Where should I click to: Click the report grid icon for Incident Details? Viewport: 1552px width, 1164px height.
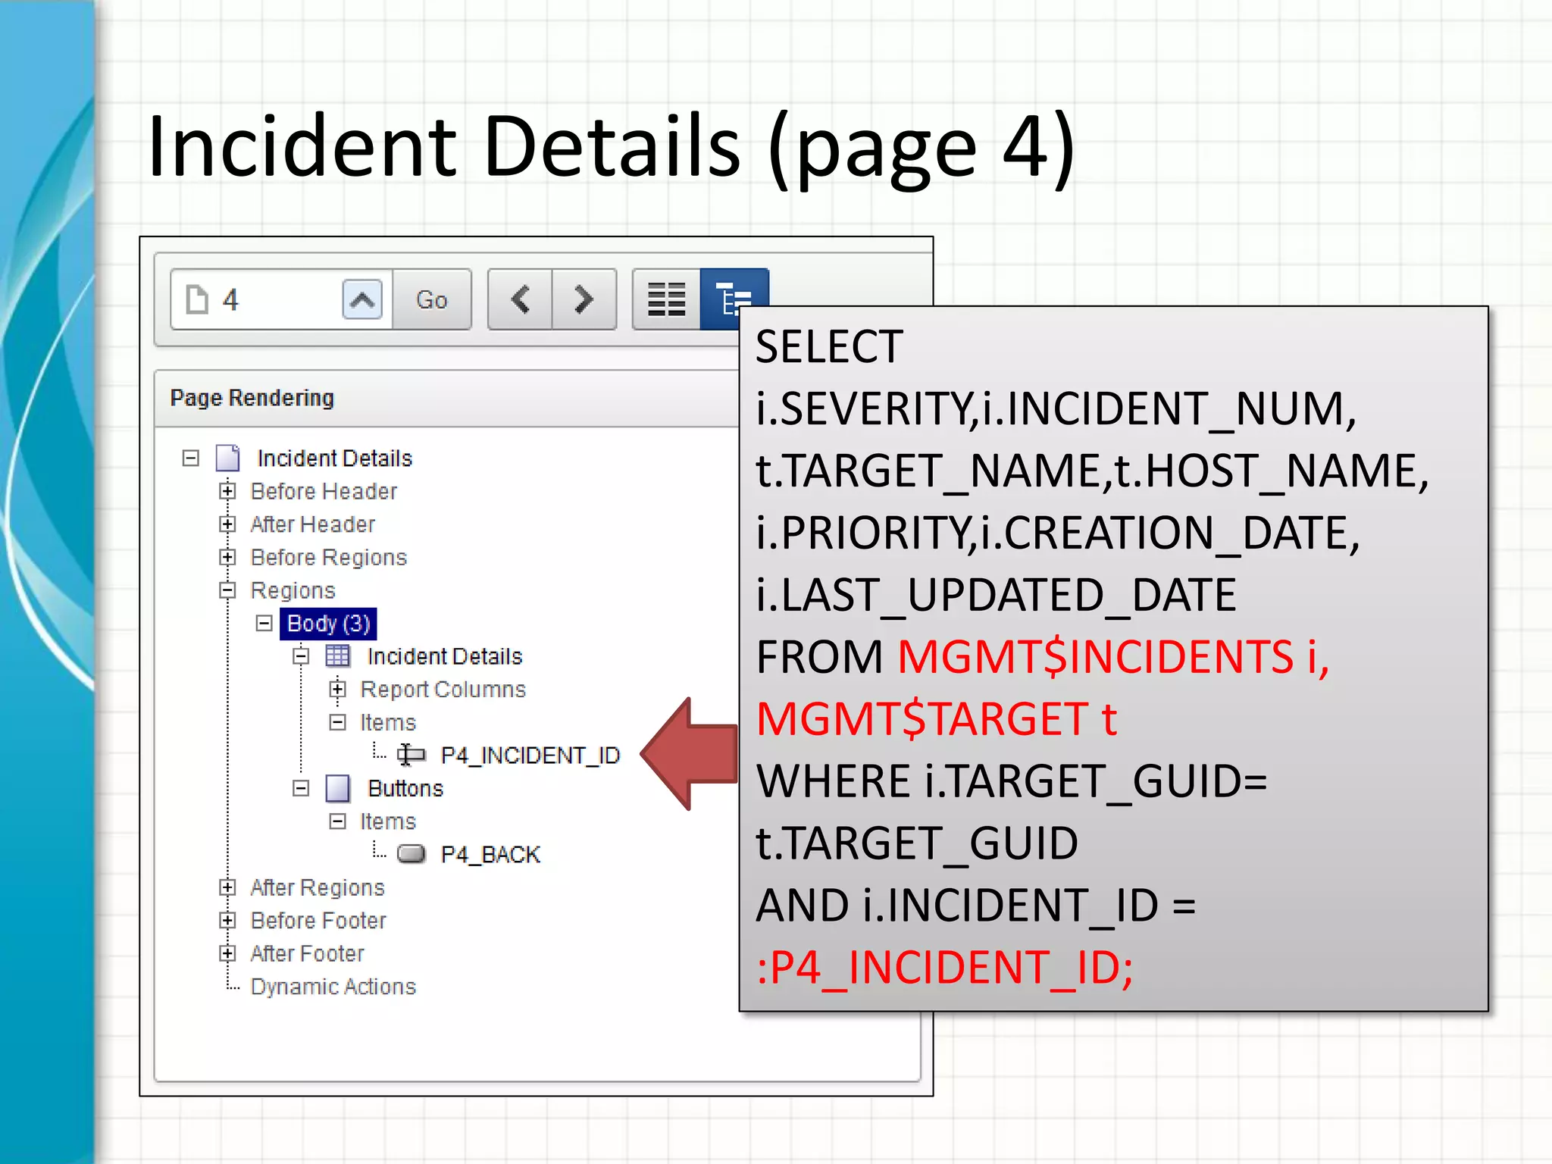tap(338, 656)
